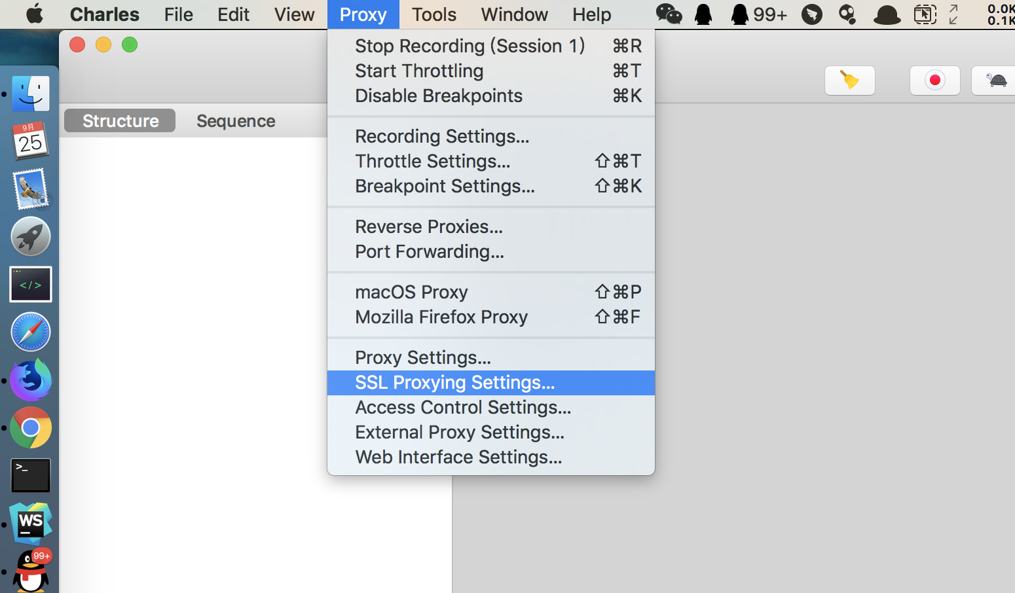Open Firefox from the dock
The image size is (1015, 593).
tap(31, 380)
